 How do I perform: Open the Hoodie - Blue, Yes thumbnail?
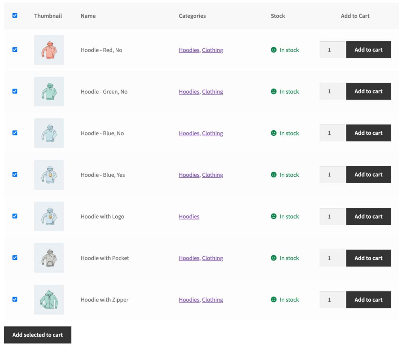point(49,175)
